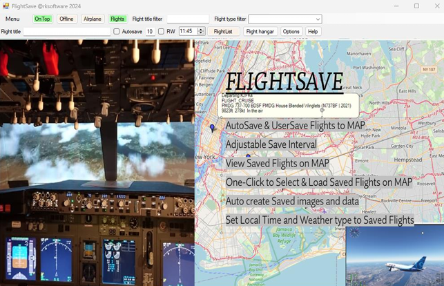The width and height of the screenshot is (444, 286).
Task: Click 'Auto create Saved images and data' text
Action: coord(293,201)
